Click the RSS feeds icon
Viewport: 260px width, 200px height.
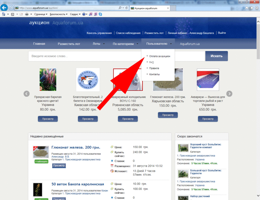click(12, 14)
